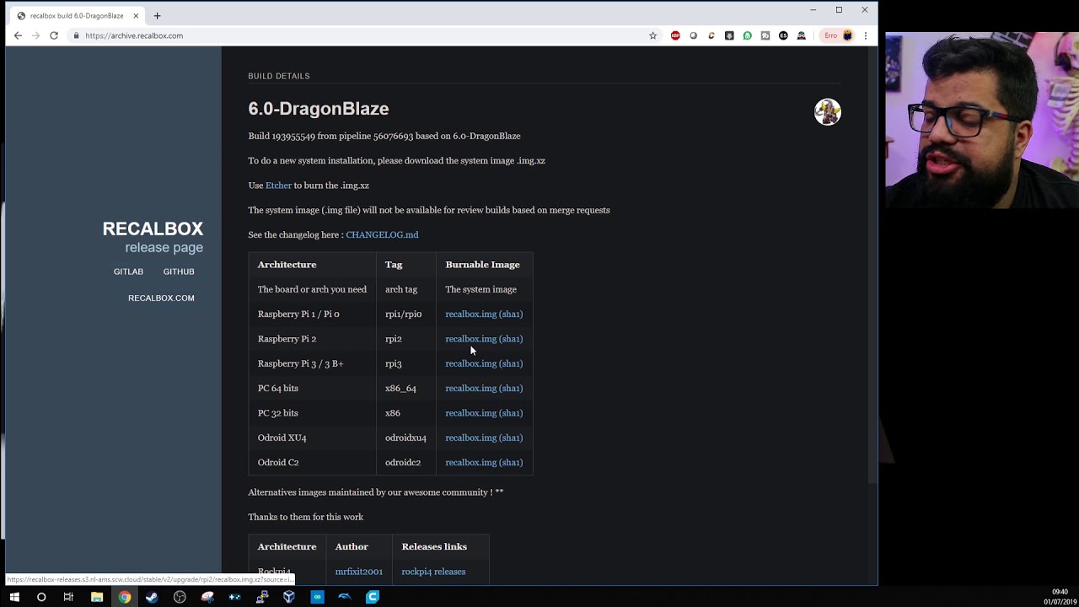The width and height of the screenshot is (1079, 607).
Task: Download recalbox.img for Raspberry Pi 2
Action: tap(471, 339)
